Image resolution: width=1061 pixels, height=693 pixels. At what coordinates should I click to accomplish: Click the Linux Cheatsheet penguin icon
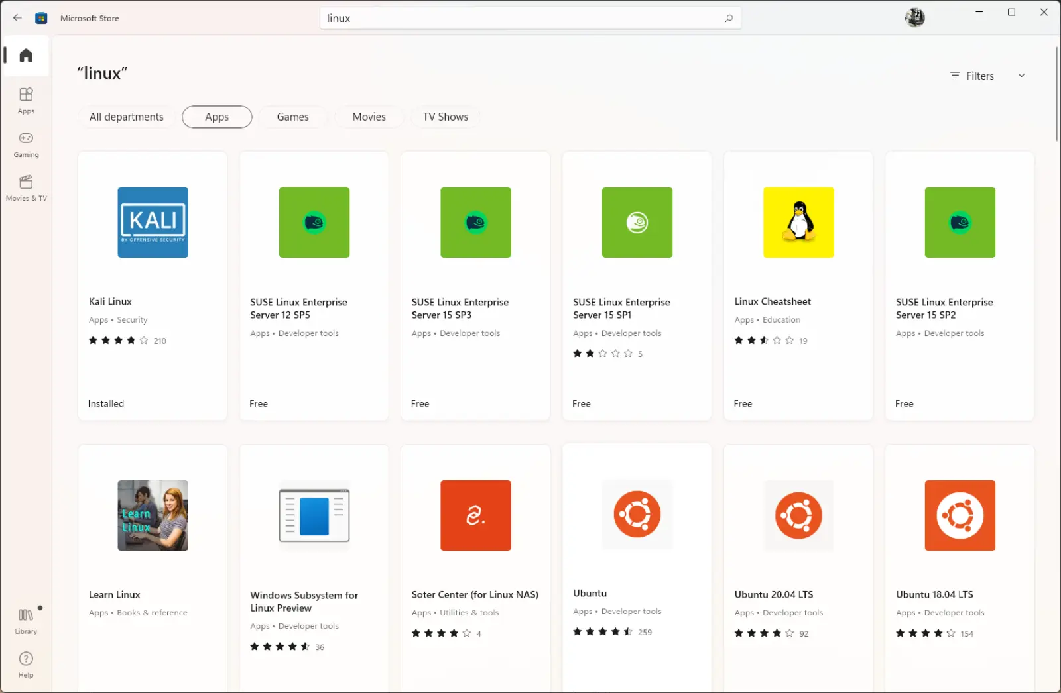pyautogui.click(x=798, y=223)
